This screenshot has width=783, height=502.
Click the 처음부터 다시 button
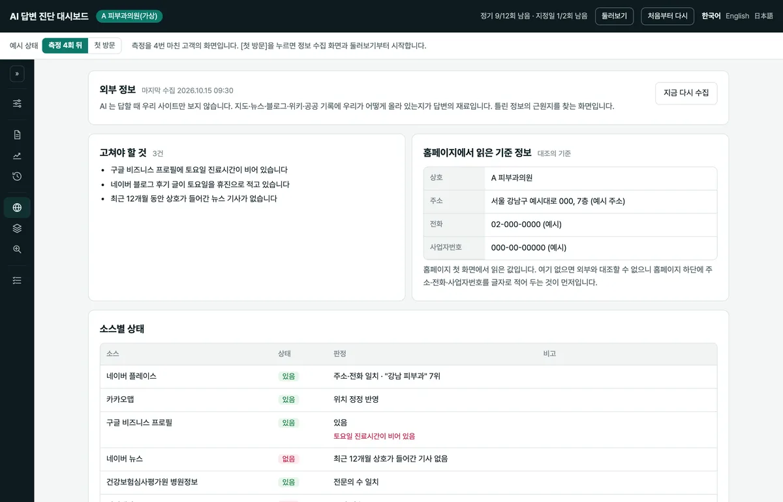[668, 16]
